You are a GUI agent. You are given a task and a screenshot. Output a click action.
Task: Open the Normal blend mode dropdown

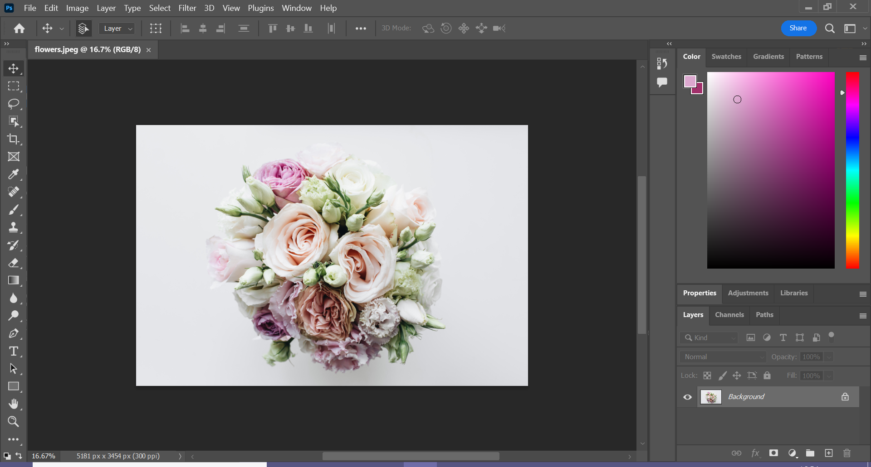point(723,357)
